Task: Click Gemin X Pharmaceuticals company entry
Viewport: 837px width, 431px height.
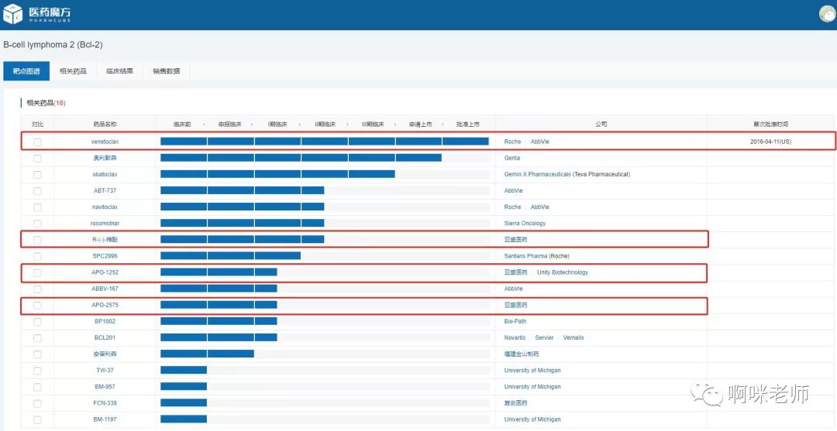Action: [567, 174]
